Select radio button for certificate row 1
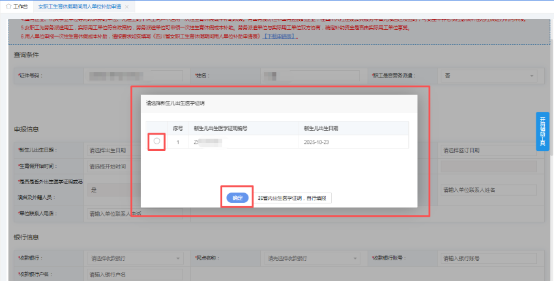Image resolution: width=554 pixels, height=281 pixels. [157, 141]
